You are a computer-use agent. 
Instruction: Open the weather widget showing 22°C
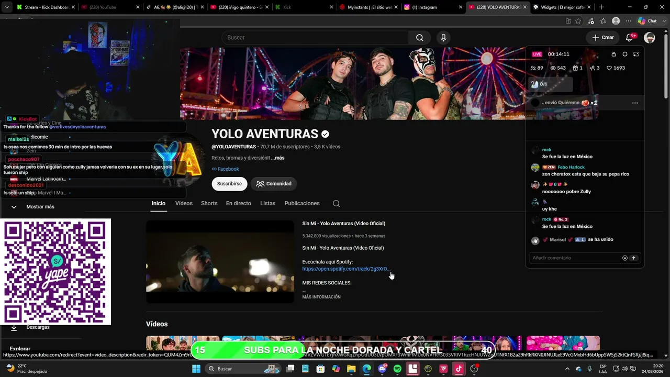pos(26,369)
